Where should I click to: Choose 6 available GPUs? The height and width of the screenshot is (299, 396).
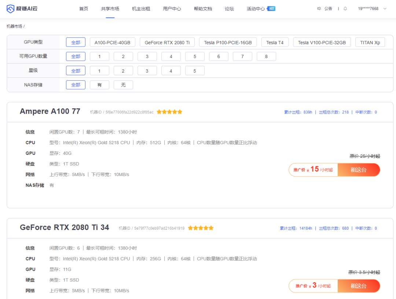click(x=219, y=56)
